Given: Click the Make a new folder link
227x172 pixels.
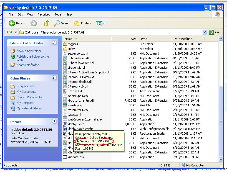Looking at the screenshot, I should 29,51.
